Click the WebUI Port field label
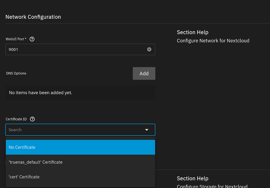 tap(14, 39)
